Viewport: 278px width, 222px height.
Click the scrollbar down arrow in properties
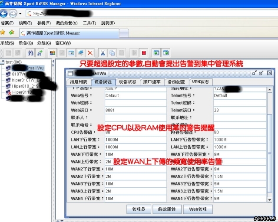[269, 200]
